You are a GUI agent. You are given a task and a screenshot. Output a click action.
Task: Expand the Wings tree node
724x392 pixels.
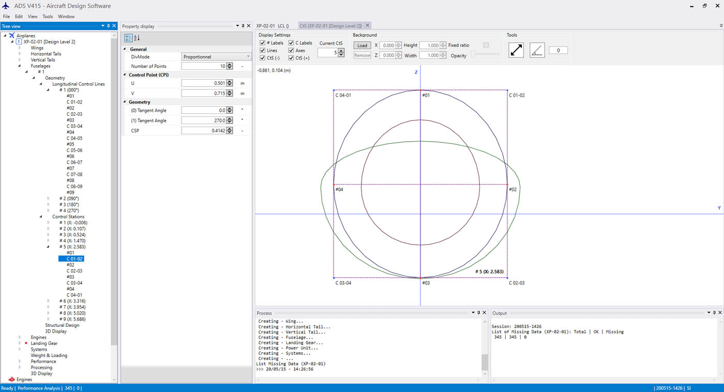(x=20, y=48)
